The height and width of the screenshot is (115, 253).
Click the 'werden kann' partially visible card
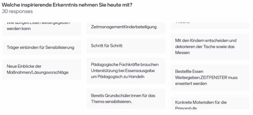pos(42,29)
